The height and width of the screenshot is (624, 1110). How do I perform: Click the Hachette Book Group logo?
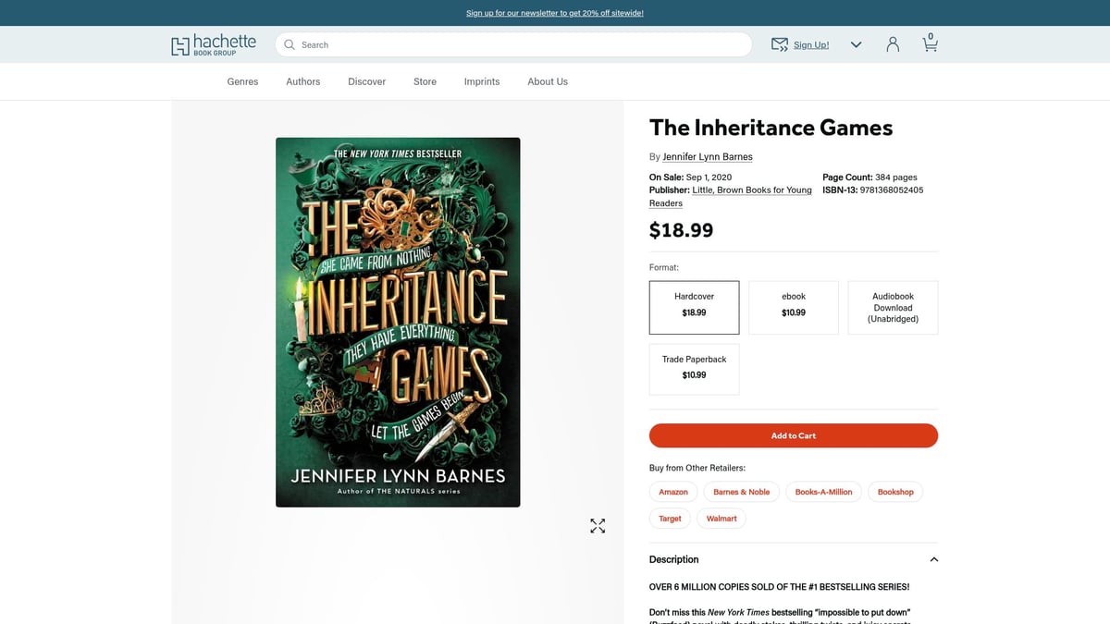tap(213, 43)
